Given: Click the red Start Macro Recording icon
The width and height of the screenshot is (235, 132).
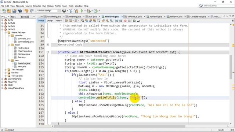Looking at the screenshot, I should point(125,21).
